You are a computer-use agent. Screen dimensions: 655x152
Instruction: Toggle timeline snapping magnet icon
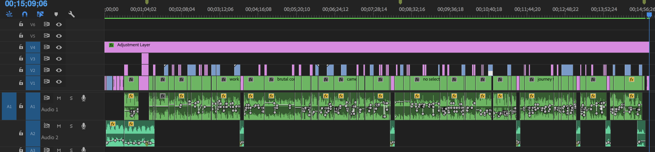[x=25, y=14]
